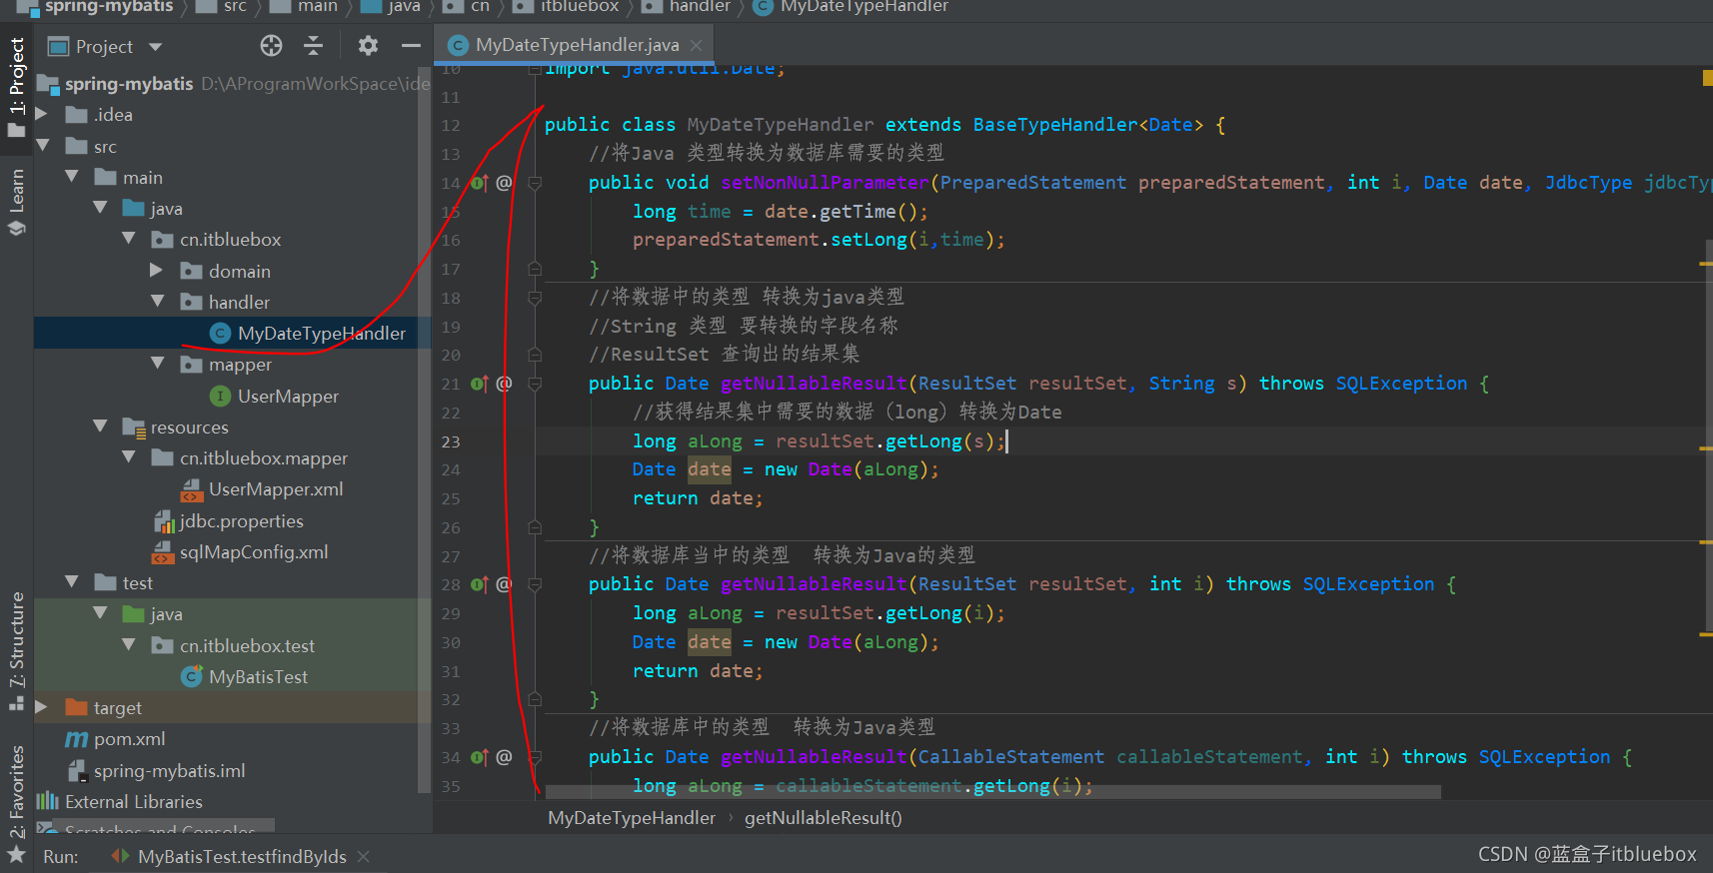Viewport: 1713px width, 873px height.
Task: Open the 7: Structure tool window tab
Action: [16, 650]
